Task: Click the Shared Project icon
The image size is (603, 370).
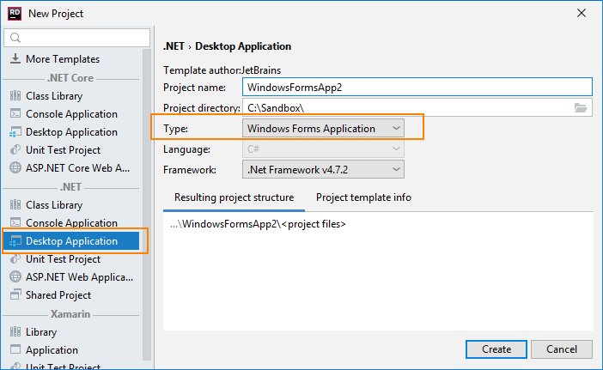Action: [15, 295]
